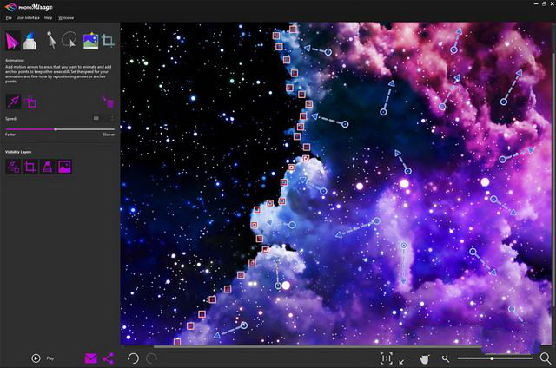Click the share icon

(x=109, y=358)
